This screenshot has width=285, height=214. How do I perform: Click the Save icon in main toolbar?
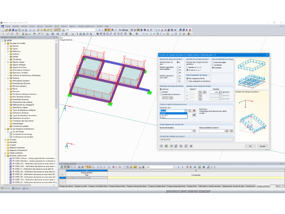16,30
